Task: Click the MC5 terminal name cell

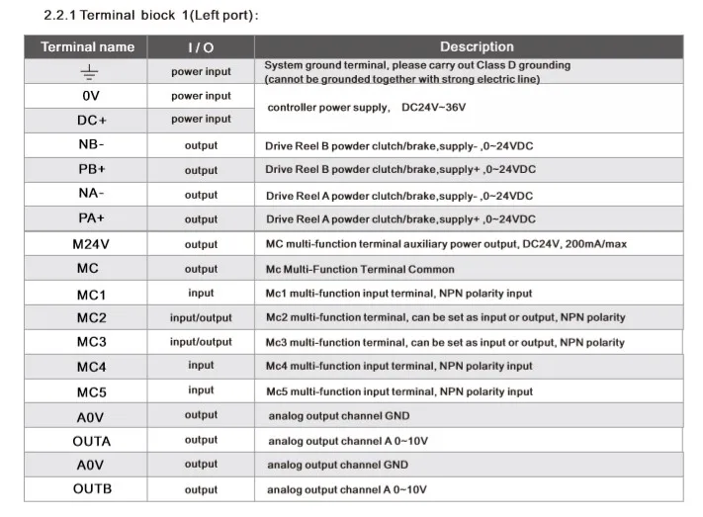Action: coord(87,391)
